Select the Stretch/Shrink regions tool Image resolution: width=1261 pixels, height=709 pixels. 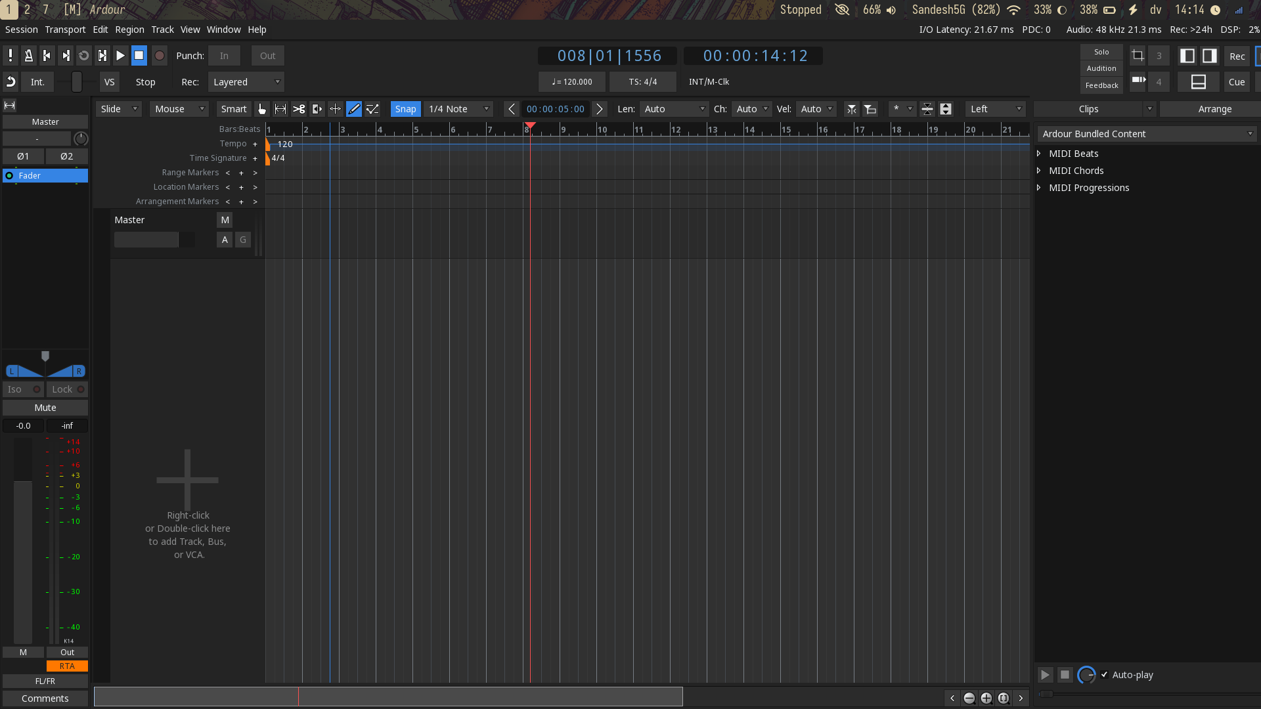coord(335,109)
